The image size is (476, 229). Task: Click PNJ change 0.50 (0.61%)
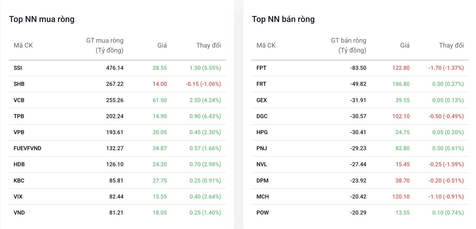pos(448,148)
